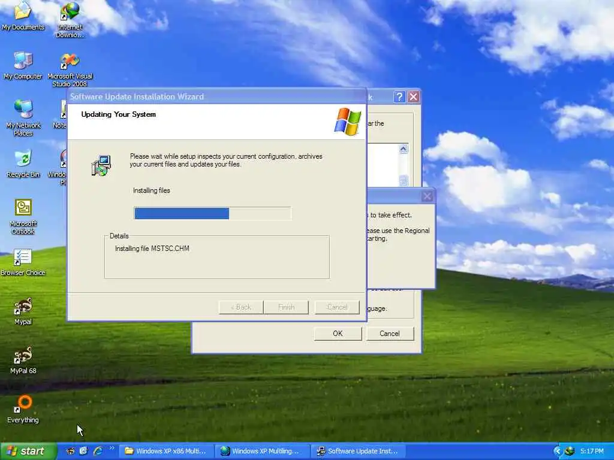Click OK in the background dialog
Screen dimensions: 614x460
tap(338, 333)
